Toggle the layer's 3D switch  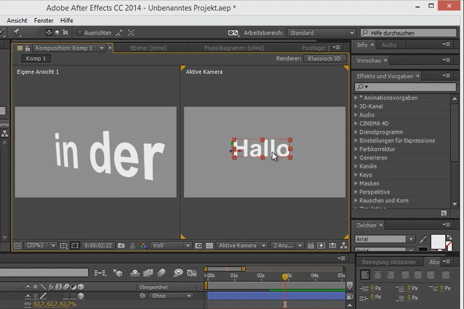coord(81,296)
